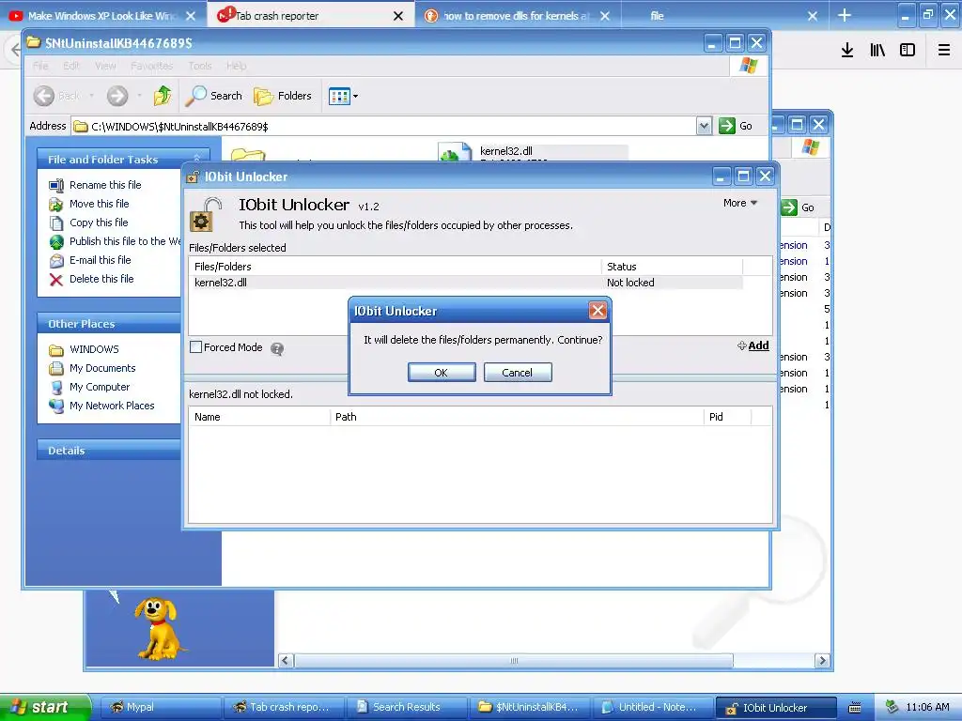This screenshot has height=721, width=962.
Task: Click the Go button beside the address bar
Action: (x=736, y=126)
